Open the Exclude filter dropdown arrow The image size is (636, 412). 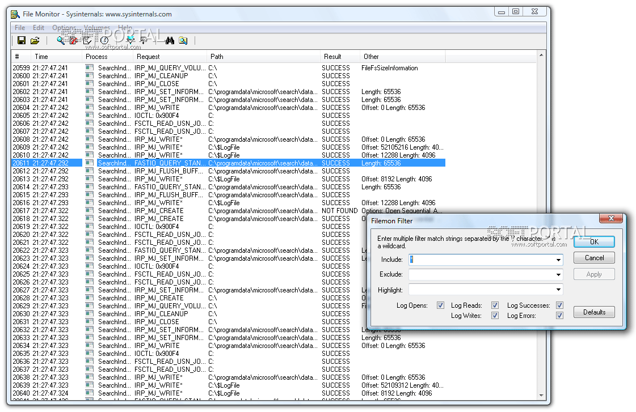tap(559, 275)
